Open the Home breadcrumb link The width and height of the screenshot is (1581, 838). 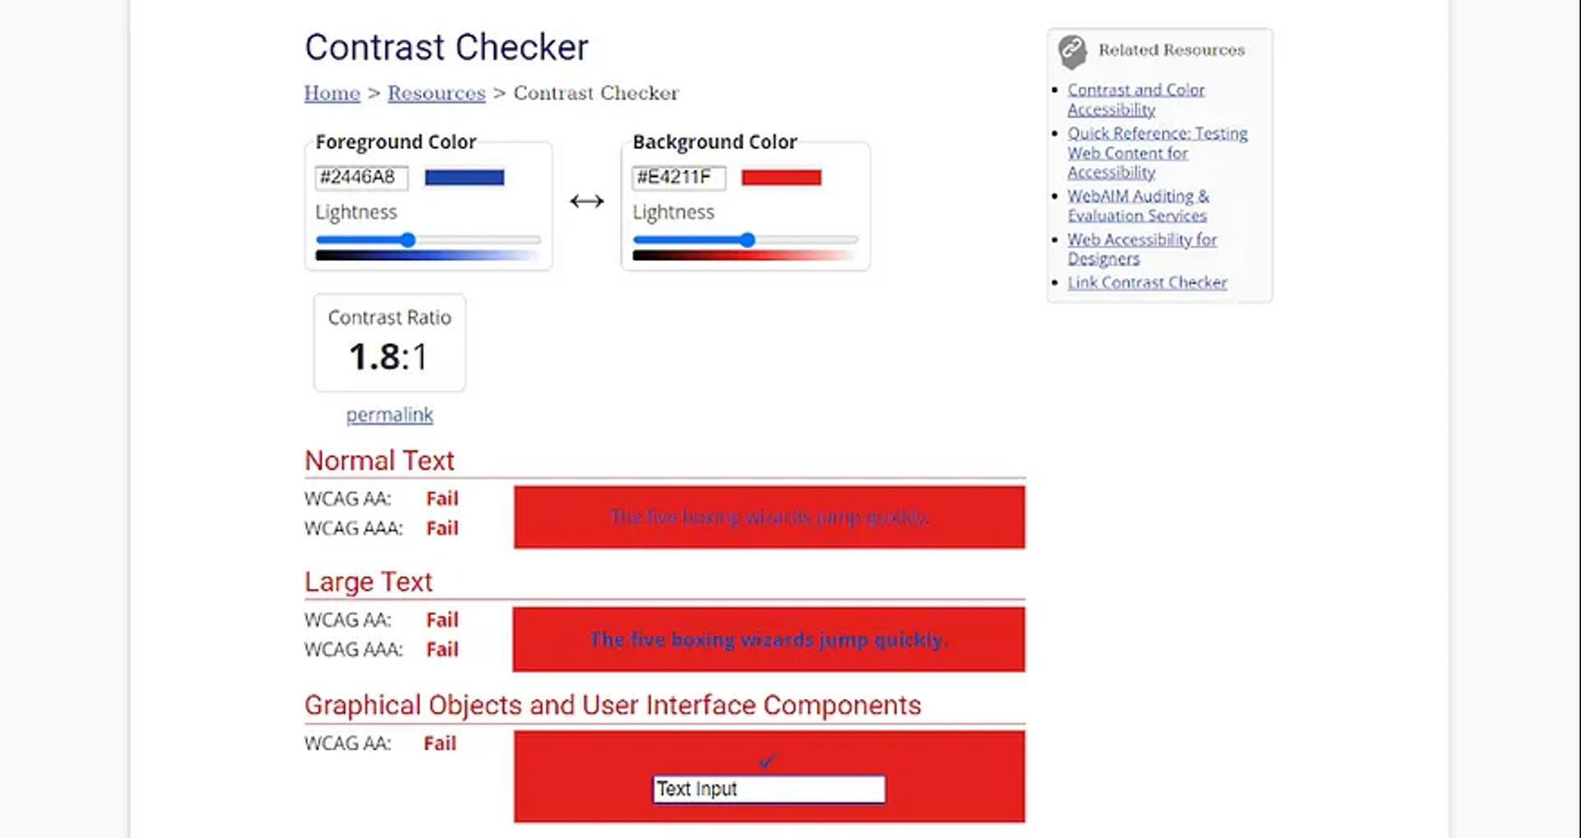(x=331, y=92)
